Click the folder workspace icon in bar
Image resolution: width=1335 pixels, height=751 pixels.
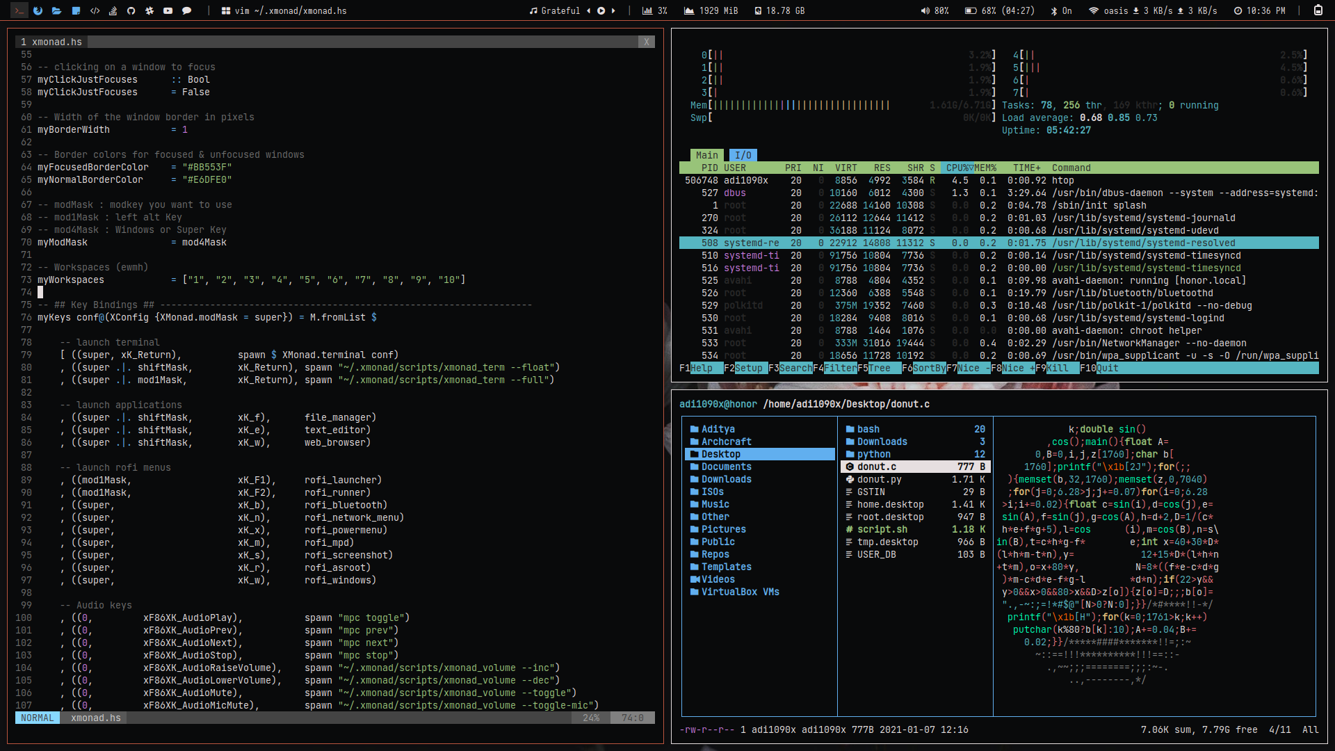56,10
